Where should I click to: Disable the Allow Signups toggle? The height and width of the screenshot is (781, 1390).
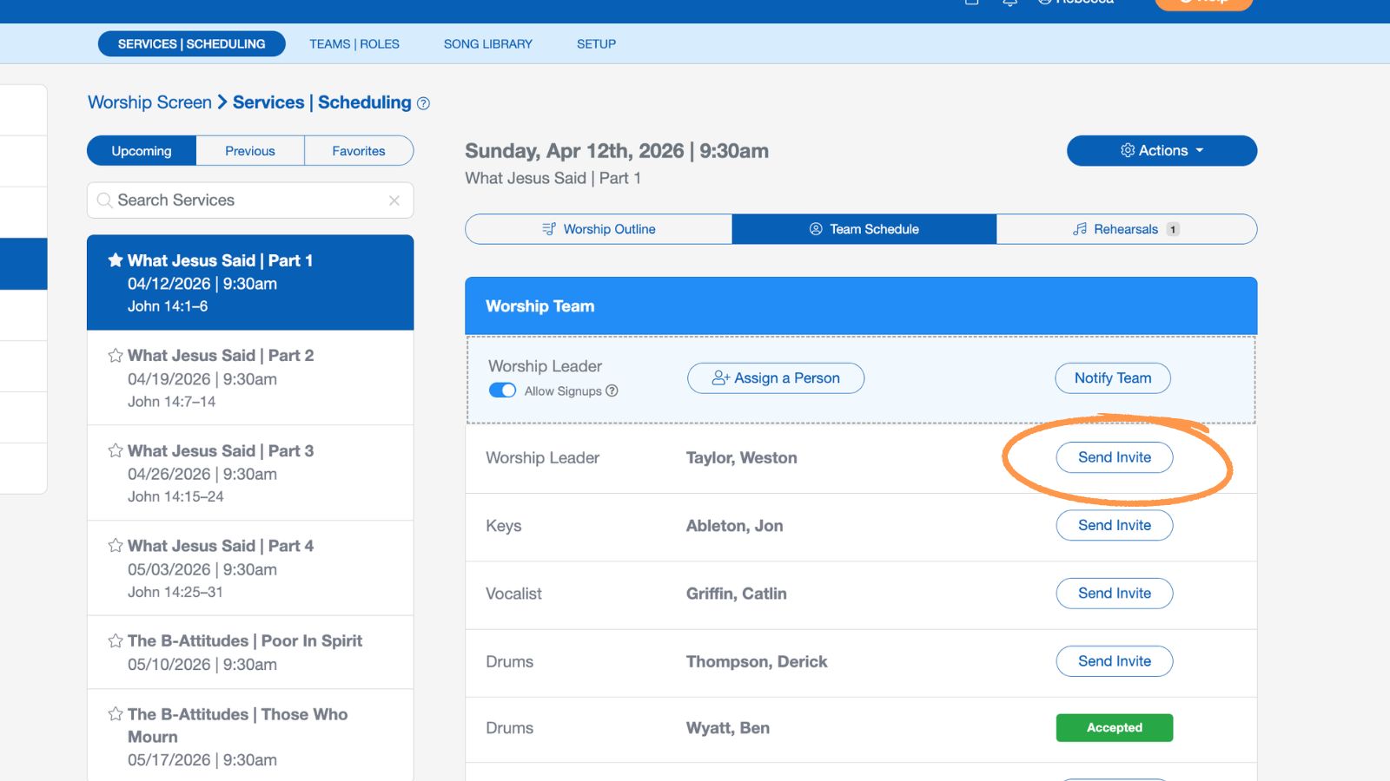click(502, 390)
